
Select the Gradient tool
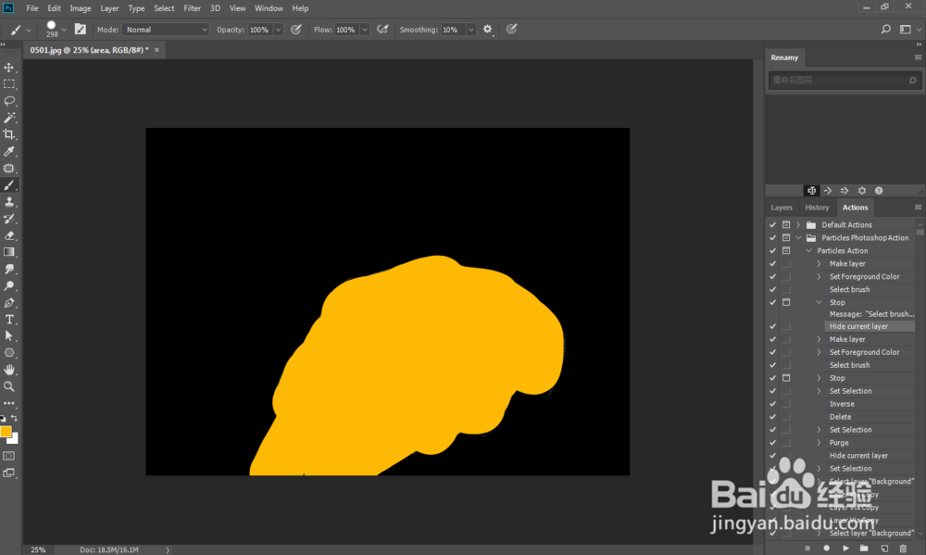(x=9, y=252)
